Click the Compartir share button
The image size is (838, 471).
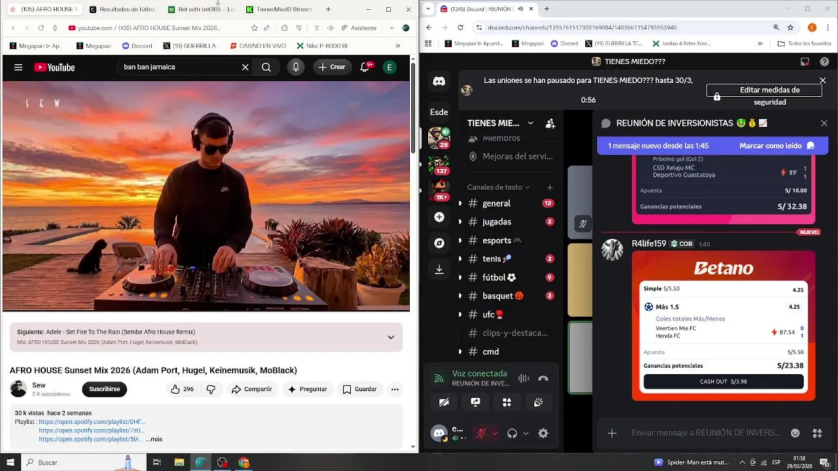pyautogui.click(x=251, y=389)
